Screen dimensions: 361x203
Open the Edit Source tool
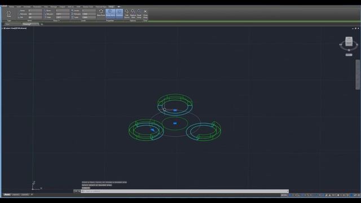coord(126,14)
